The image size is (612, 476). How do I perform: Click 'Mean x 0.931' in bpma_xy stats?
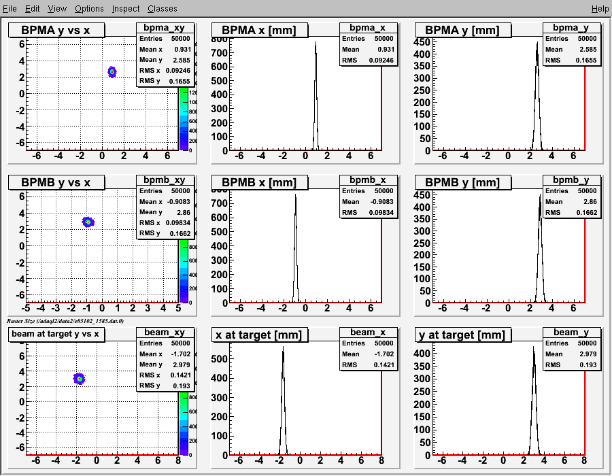(165, 50)
